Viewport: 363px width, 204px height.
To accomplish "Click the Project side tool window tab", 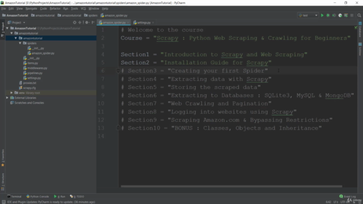I will pyautogui.click(x=3, y=29).
